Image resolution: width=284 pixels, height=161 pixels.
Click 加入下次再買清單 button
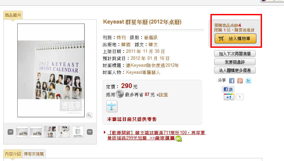[x=235, y=54]
